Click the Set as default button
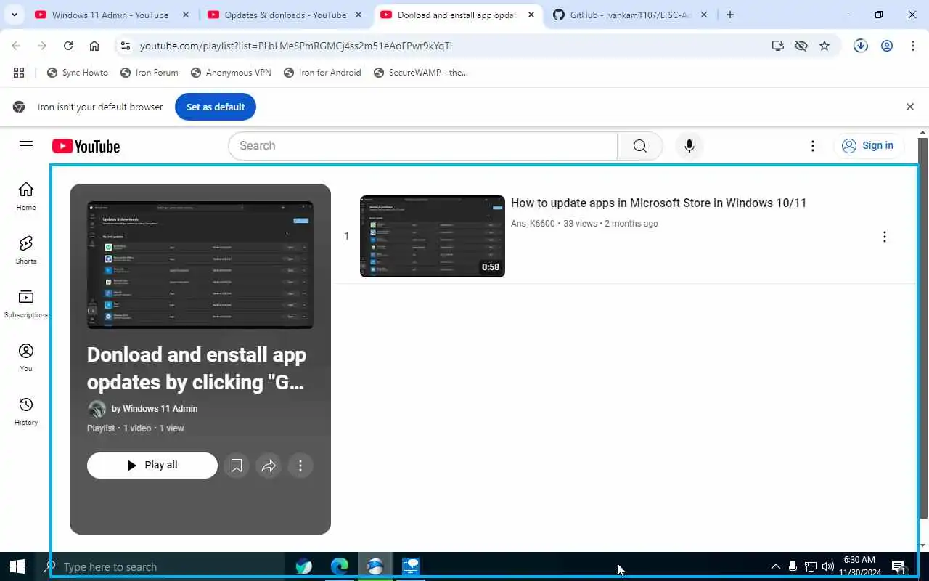This screenshot has height=581, width=929. point(216,107)
